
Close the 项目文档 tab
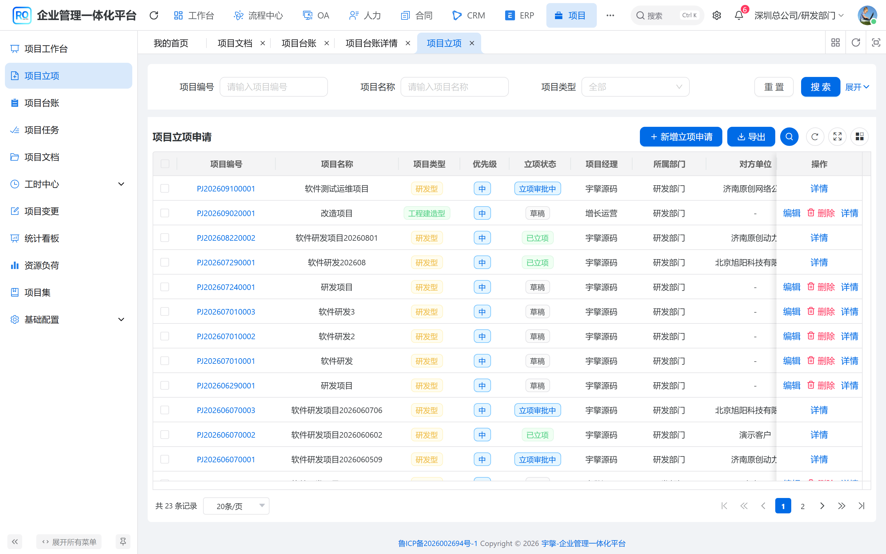262,43
